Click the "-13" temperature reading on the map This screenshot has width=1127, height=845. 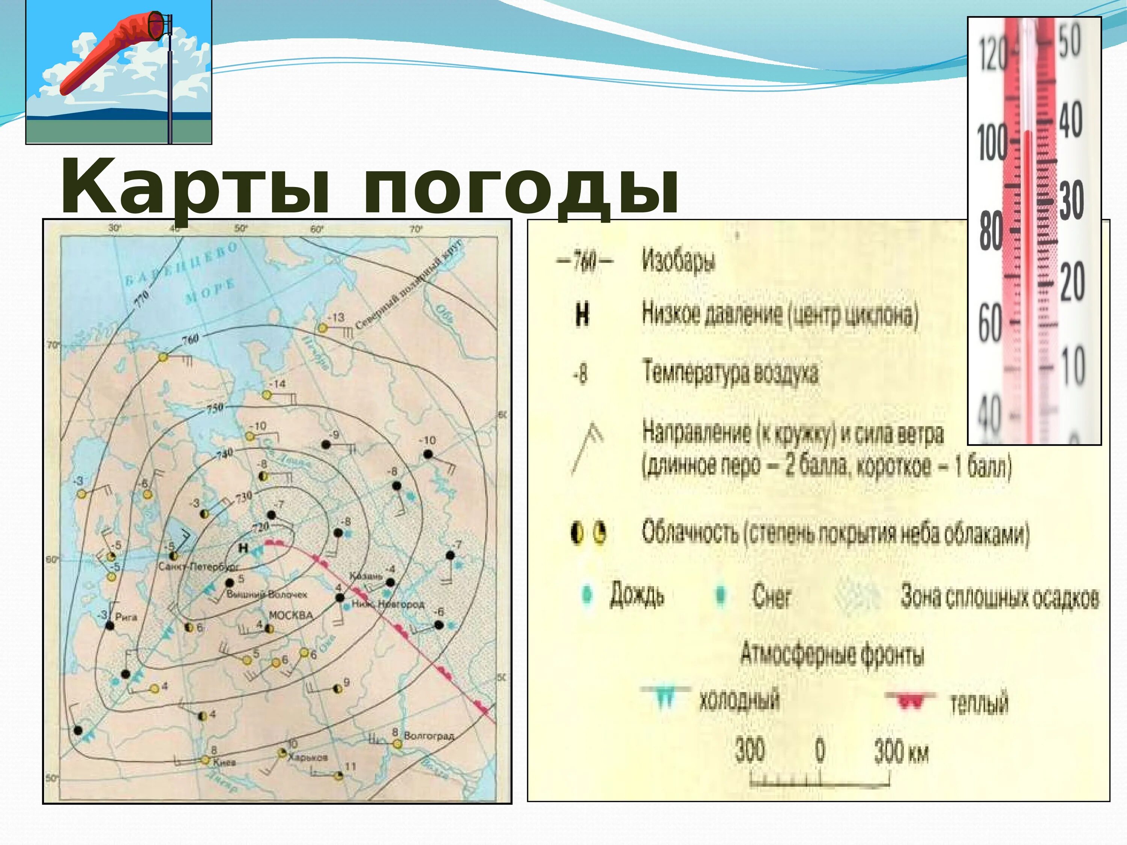(336, 317)
